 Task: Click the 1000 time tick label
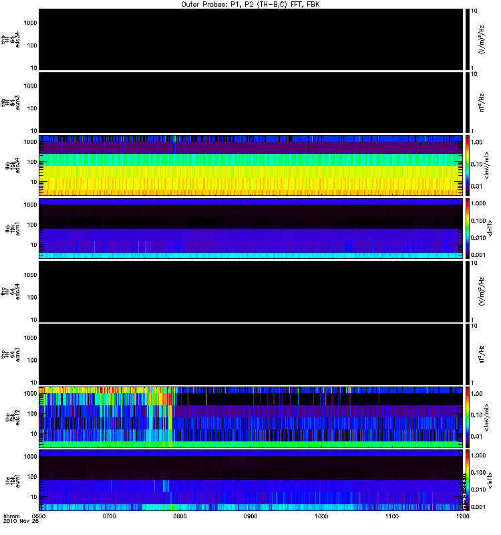click(321, 516)
